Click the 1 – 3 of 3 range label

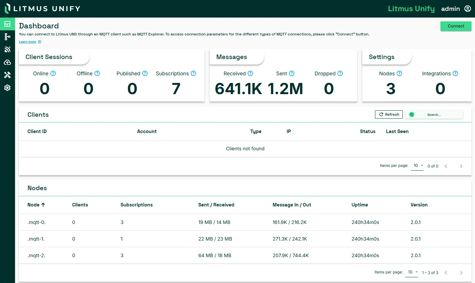tap(430, 273)
